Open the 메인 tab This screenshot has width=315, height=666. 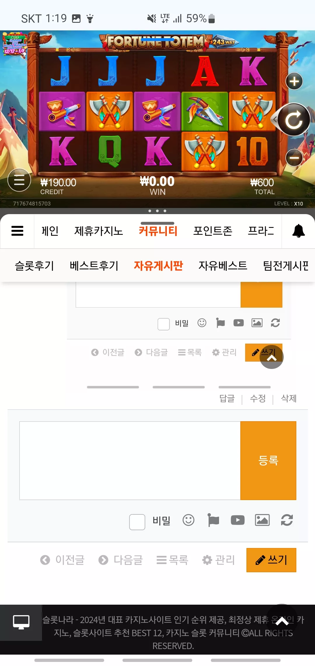[x=50, y=231]
